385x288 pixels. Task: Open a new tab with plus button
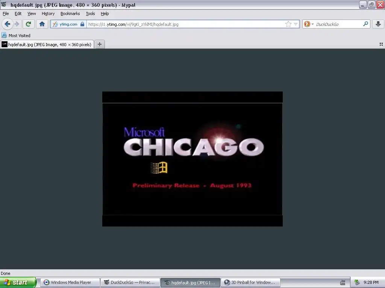(x=99, y=44)
